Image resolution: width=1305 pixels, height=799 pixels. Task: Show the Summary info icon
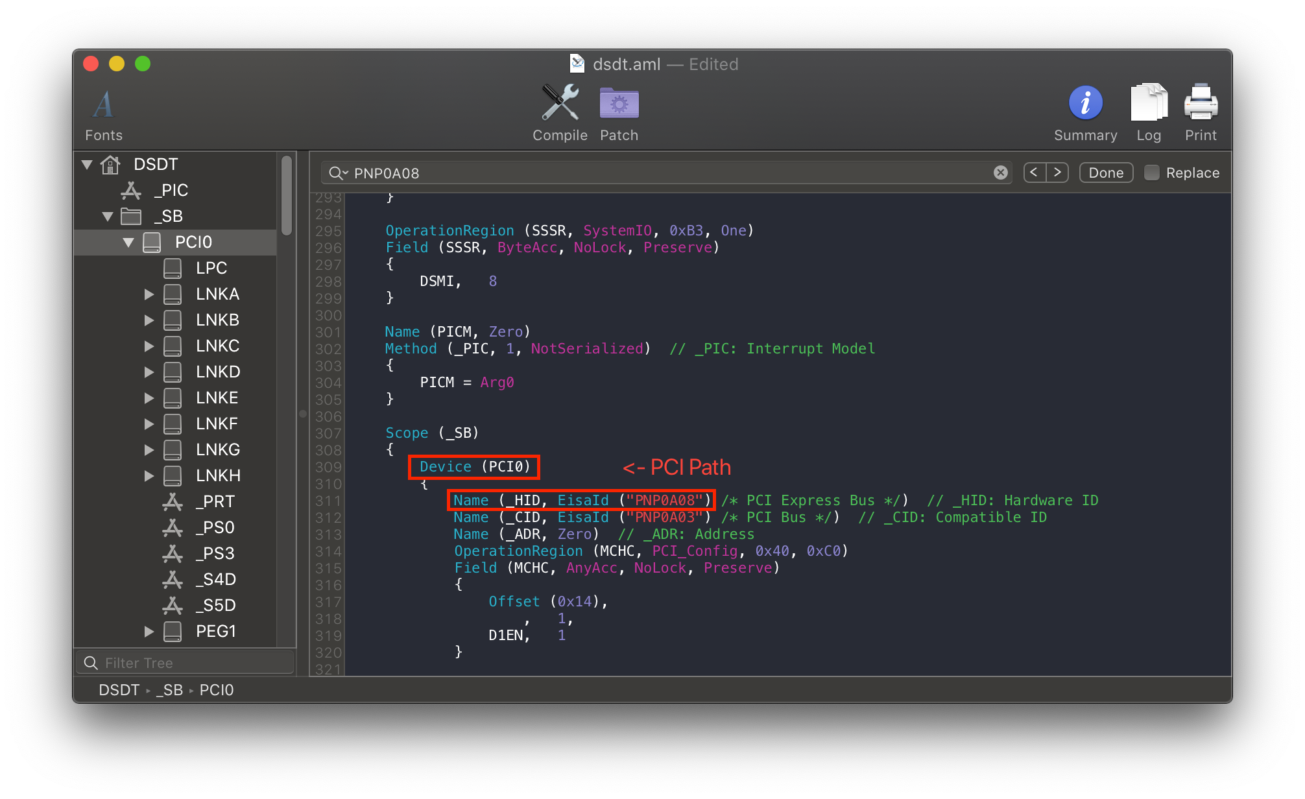1085,103
